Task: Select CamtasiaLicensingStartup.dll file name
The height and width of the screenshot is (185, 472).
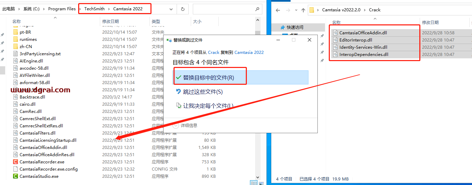Action: pyautogui.click(x=48, y=140)
